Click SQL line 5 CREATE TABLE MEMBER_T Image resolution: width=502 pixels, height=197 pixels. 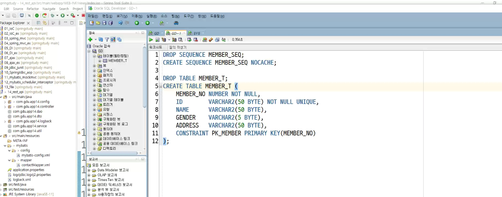201,86
